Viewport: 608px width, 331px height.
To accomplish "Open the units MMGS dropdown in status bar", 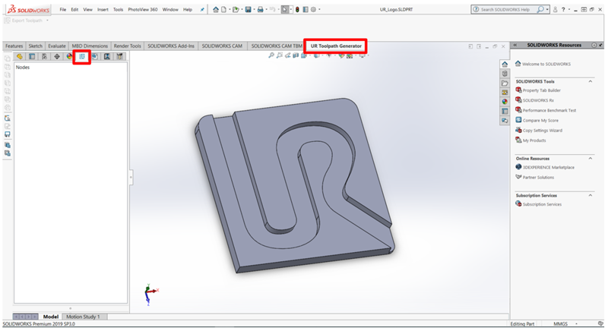I will point(577,323).
